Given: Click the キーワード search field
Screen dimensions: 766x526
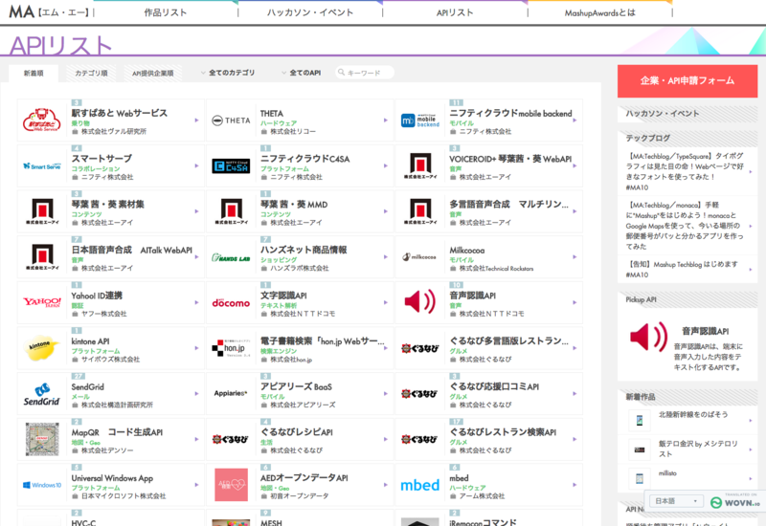Looking at the screenshot, I should coord(365,73).
